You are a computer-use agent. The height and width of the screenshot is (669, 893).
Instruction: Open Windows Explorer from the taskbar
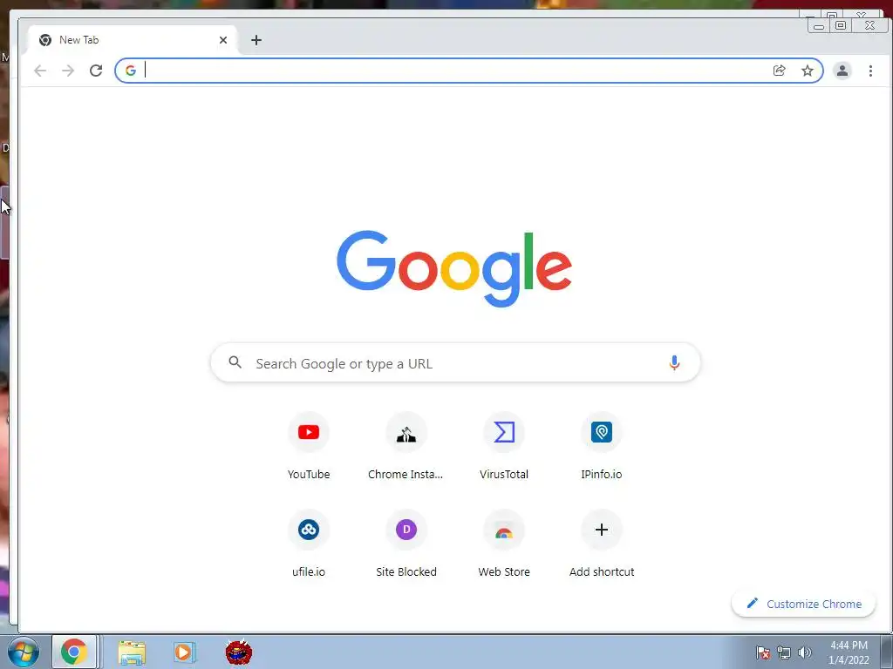(x=132, y=652)
